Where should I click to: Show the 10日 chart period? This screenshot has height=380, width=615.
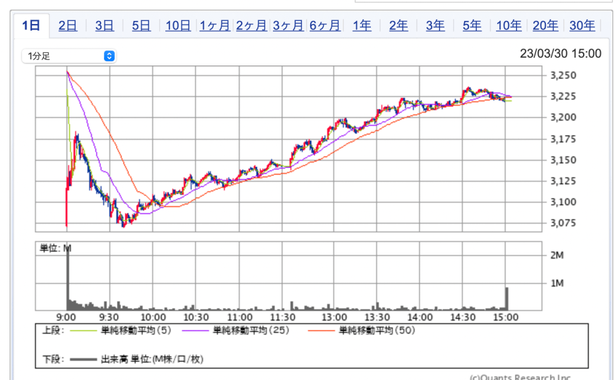(x=178, y=25)
